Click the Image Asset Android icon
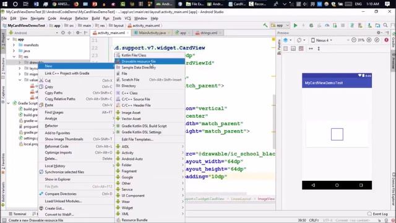Screen dimensions: 396x223 tap(118, 112)
